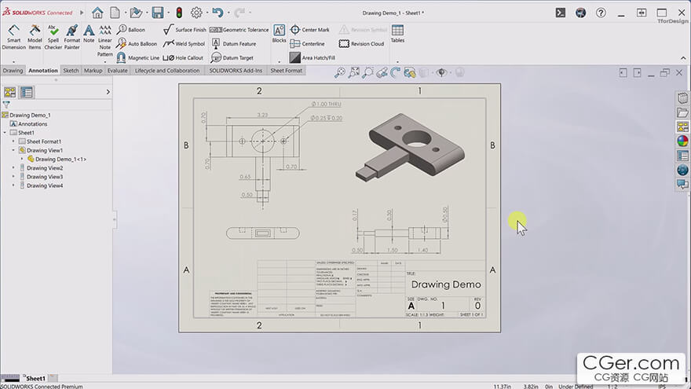
Task: Select the Smart Dimension tool
Action: [x=13, y=37]
